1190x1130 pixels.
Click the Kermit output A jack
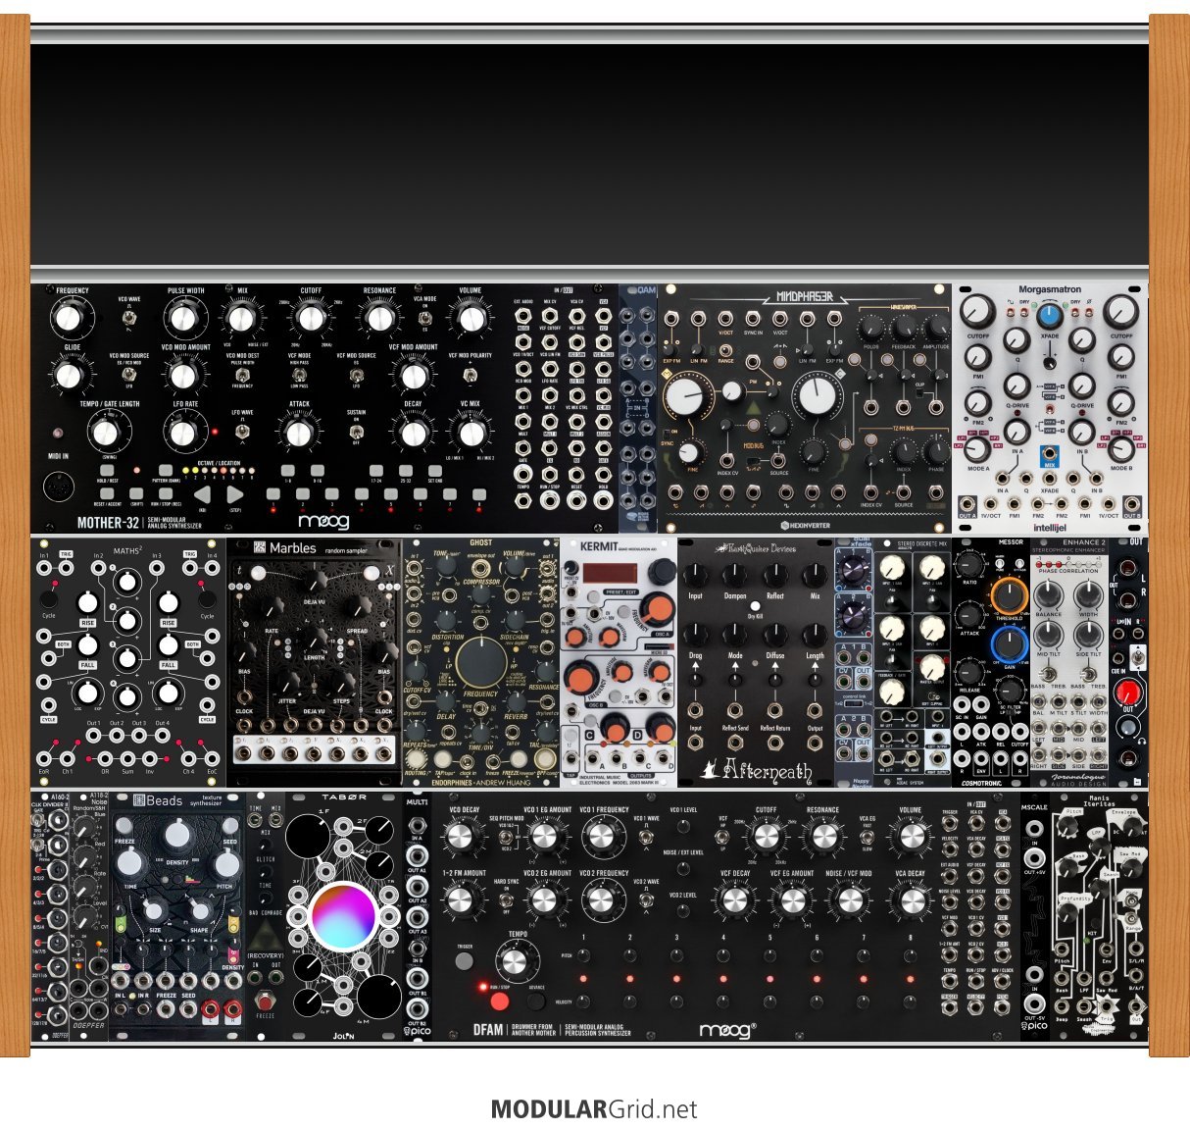click(x=591, y=756)
